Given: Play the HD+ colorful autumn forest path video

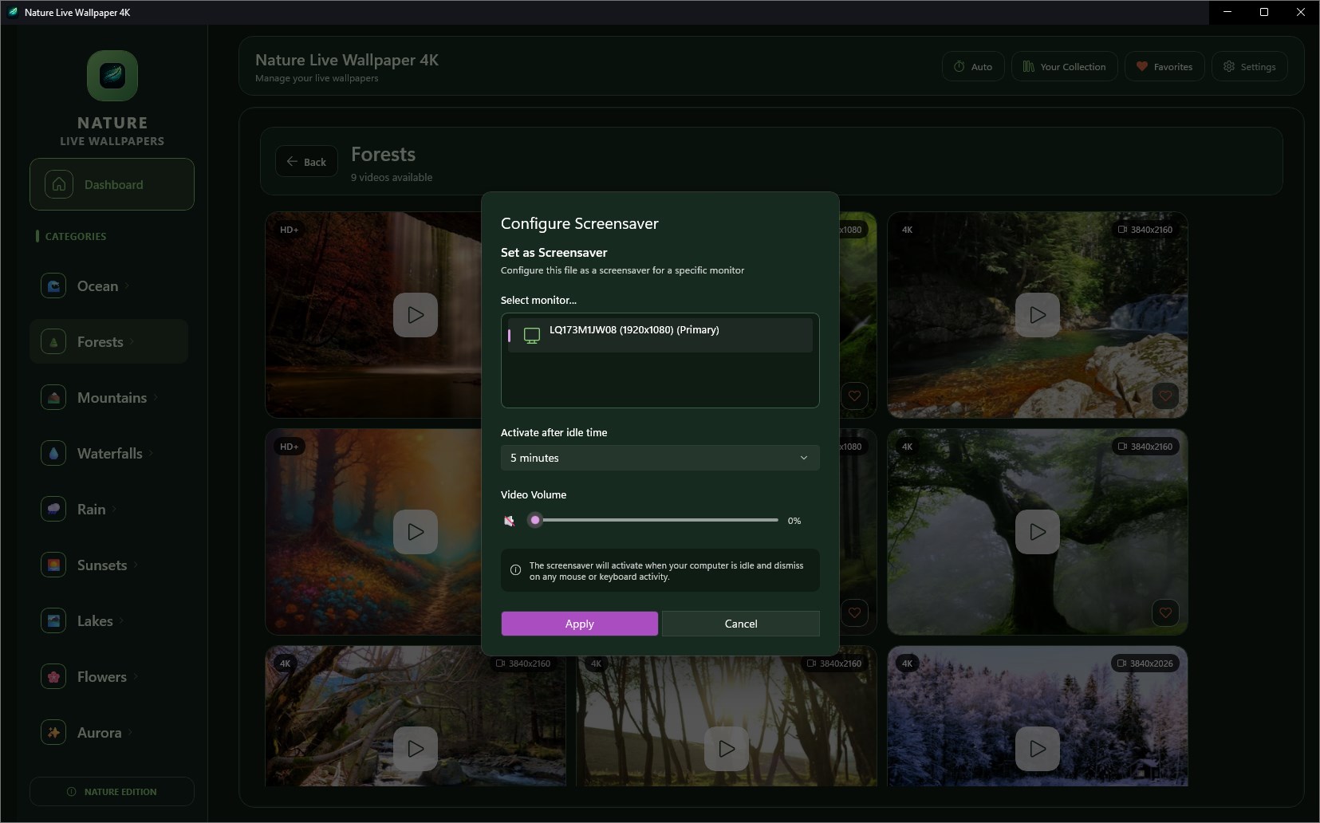Looking at the screenshot, I should pos(416,532).
